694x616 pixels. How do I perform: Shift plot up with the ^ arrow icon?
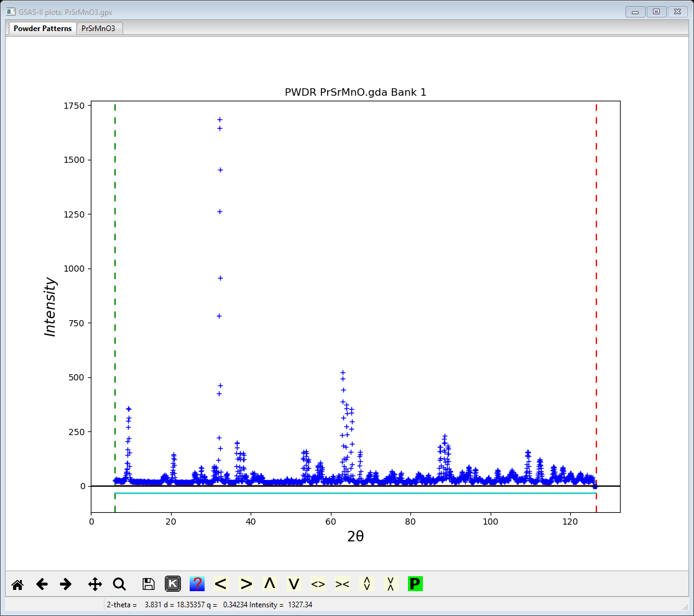click(269, 584)
